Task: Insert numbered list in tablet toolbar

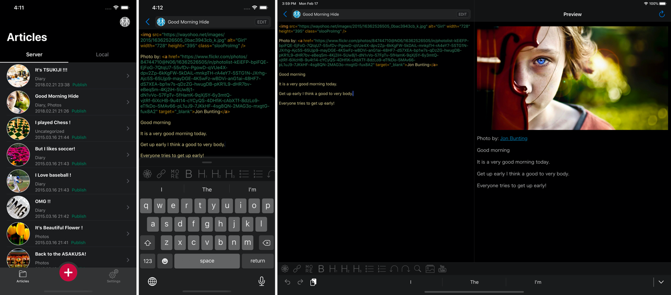Action: tap(382, 269)
